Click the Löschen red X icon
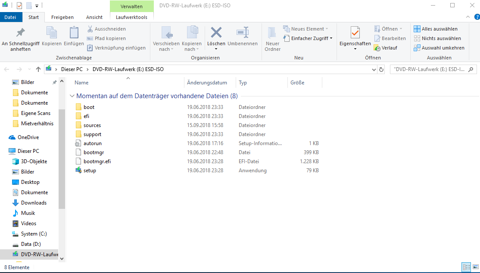Image resolution: width=480 pixels, height=273 pixels. pos(216,32)
